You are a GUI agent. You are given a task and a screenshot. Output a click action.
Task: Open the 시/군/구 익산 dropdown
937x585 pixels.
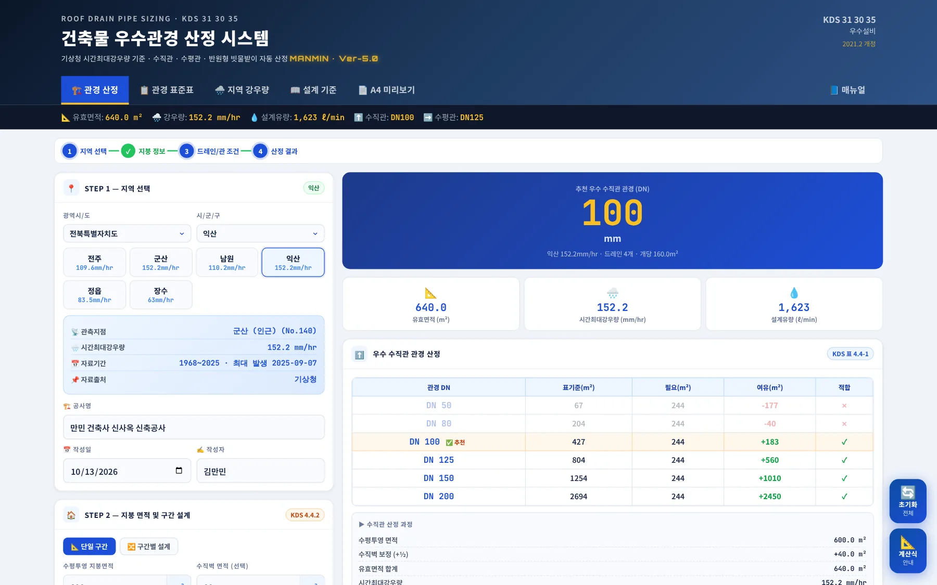click(x=260, y=233)
